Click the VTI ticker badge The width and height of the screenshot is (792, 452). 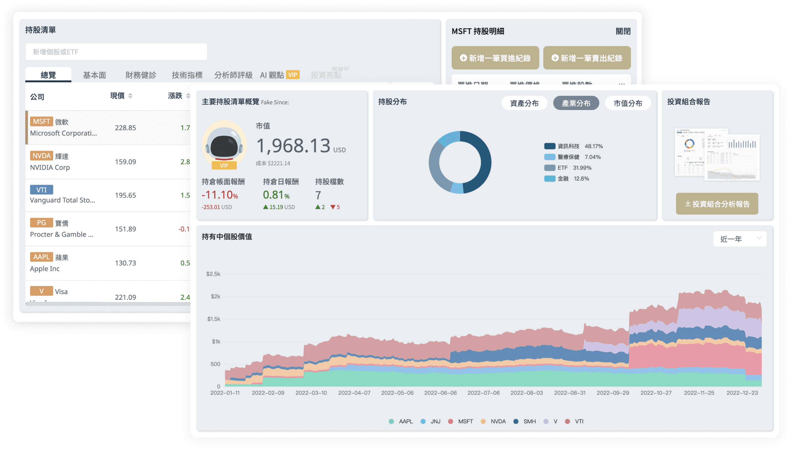pos(41,190)
